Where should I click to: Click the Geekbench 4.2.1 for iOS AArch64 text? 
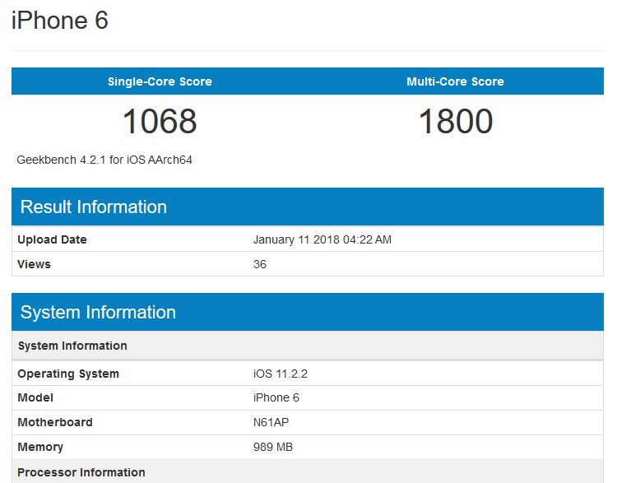104,160
